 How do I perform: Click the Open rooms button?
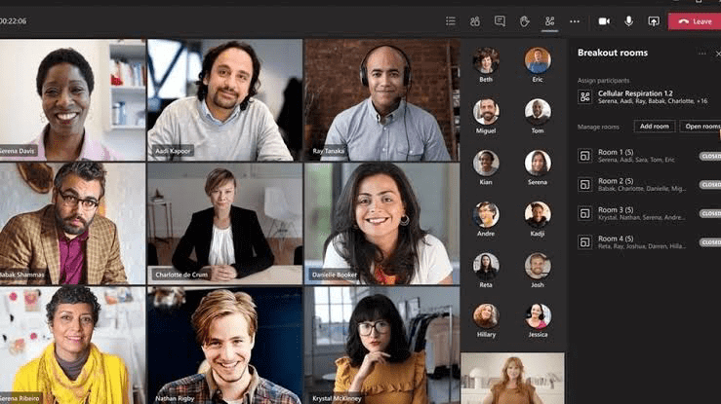pos(701,127)
